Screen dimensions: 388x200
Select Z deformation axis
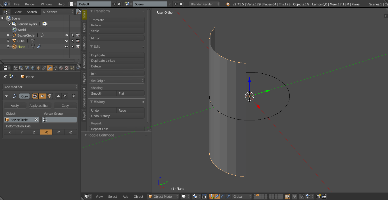(34, 132)
